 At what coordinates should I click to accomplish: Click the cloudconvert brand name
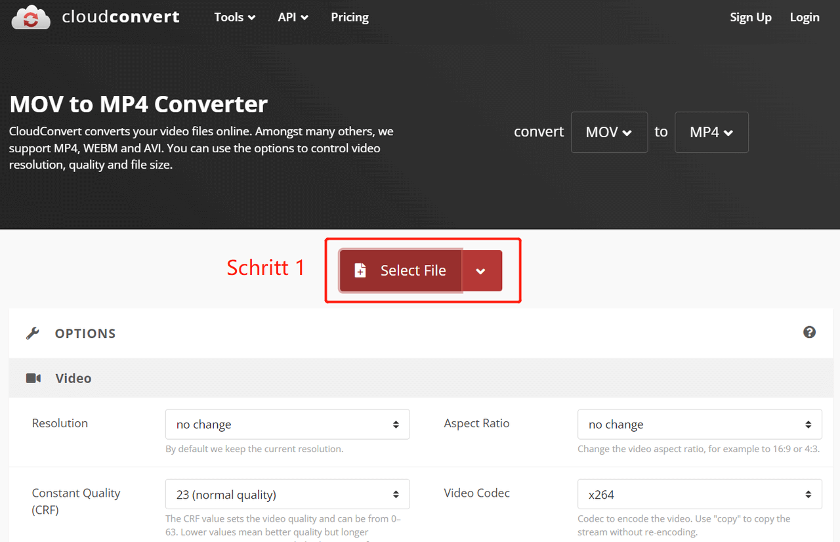121,17
